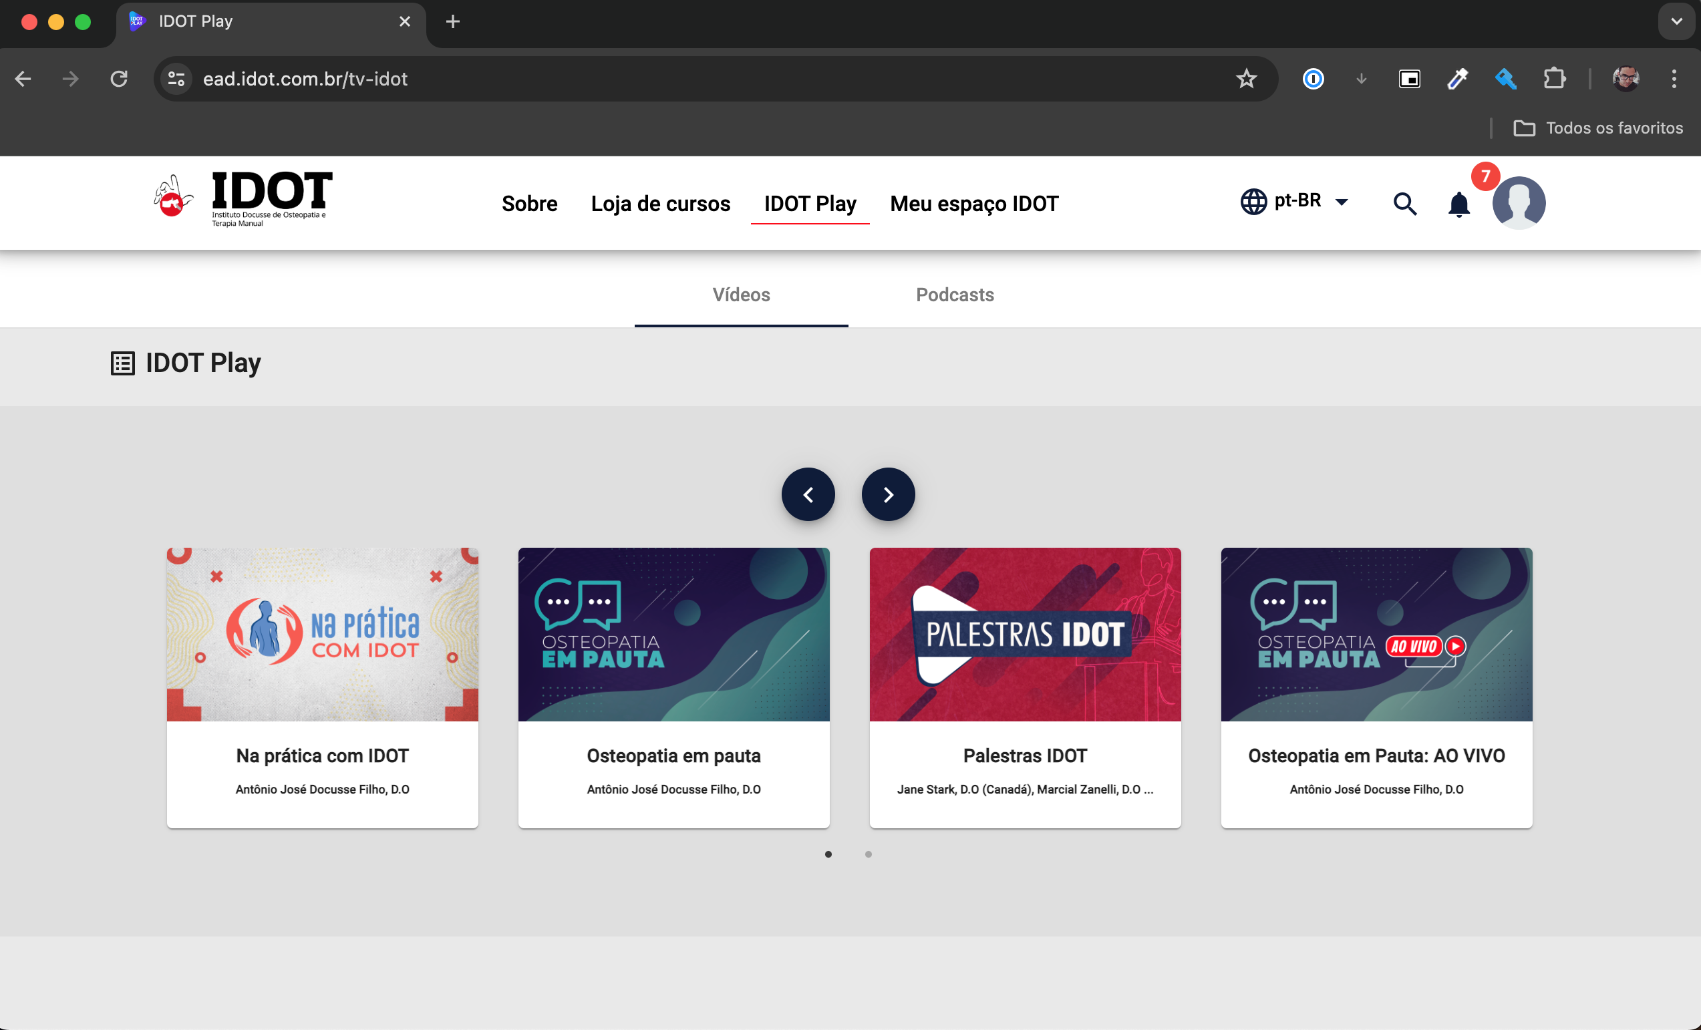1701x1030 pixels.
Task: Reload the current page
Action: click(119, 79)
